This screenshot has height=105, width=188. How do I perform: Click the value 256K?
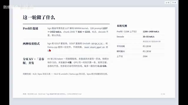145,56
